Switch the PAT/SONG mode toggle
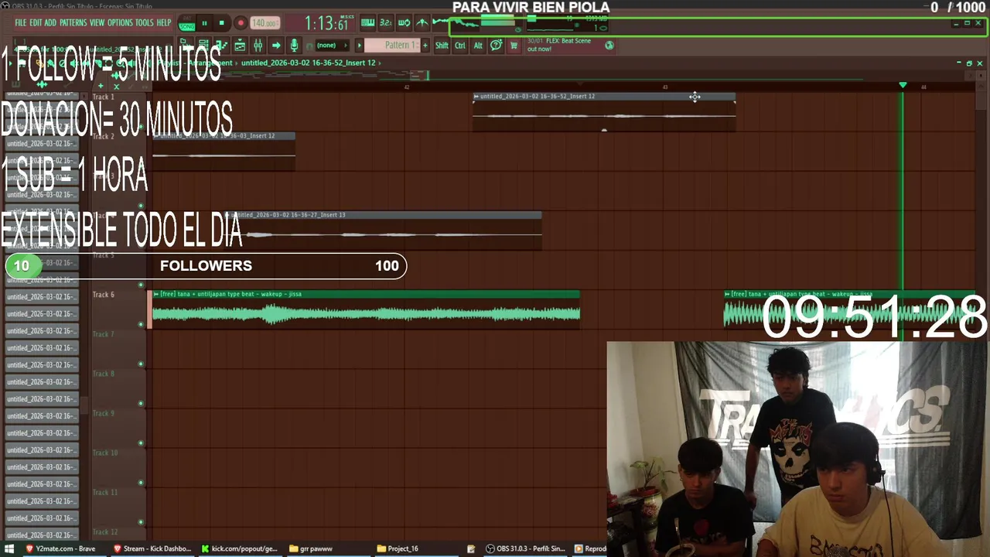 [x=186, y=23]
